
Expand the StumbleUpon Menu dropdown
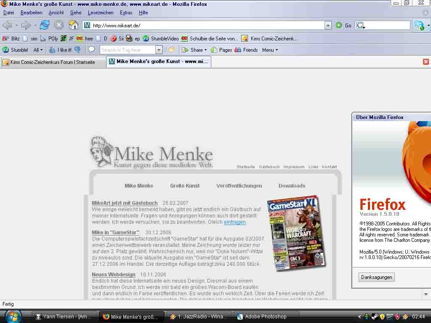tap(270, 50)
